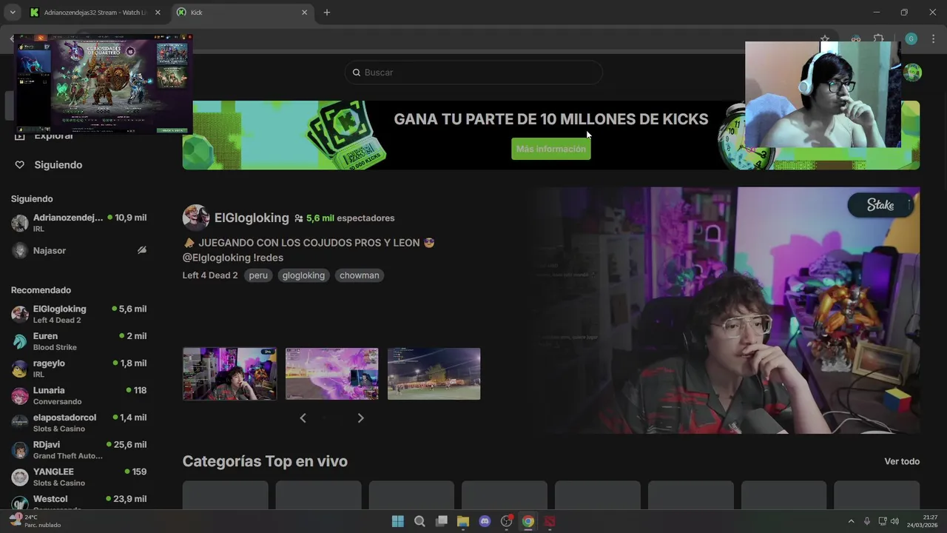Close the Adrianozendejas32 Stream tab

point(158,13)
